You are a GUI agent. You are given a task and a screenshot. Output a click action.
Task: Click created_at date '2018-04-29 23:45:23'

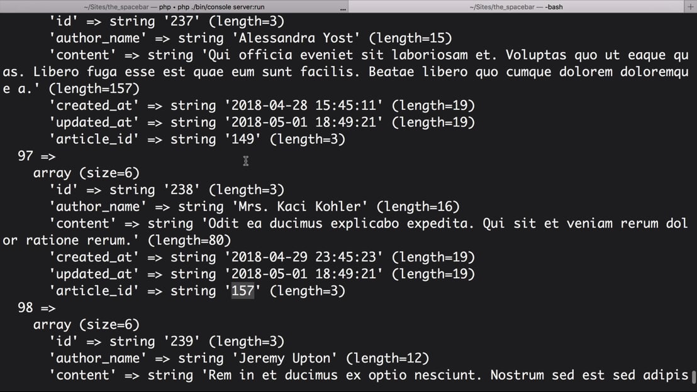(x=304, y=258)
